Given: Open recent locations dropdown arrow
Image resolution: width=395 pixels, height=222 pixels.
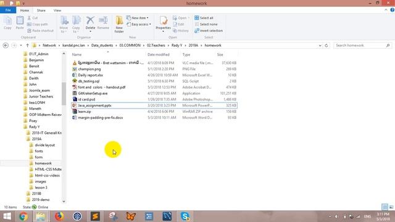Looking at the screenshot, I should click(21, 45).
